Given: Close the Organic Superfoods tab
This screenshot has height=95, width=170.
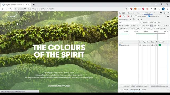Looking at the screenshot, I should 29,4.
